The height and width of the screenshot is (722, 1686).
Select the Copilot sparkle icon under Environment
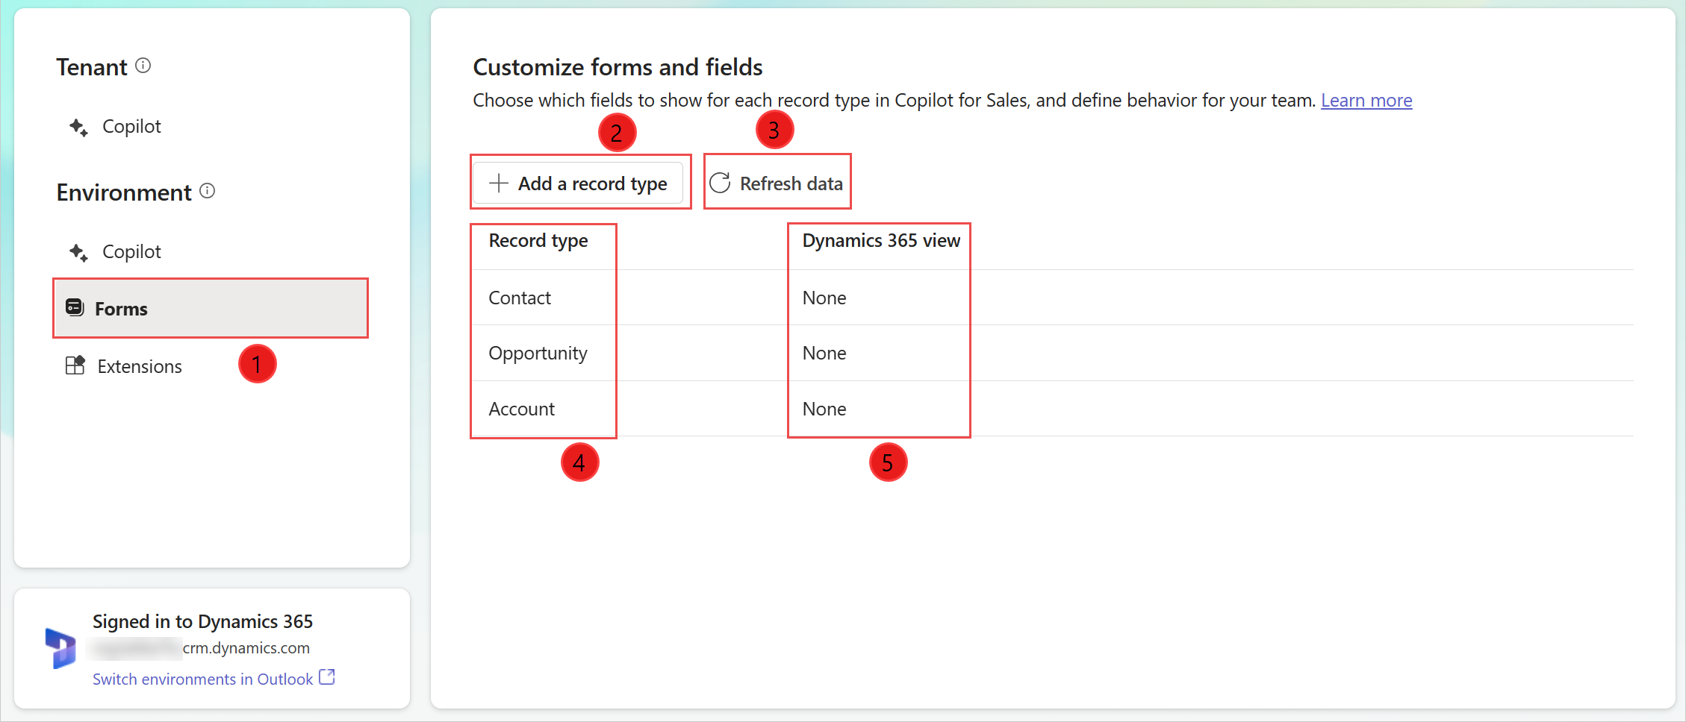coord(78,252)
